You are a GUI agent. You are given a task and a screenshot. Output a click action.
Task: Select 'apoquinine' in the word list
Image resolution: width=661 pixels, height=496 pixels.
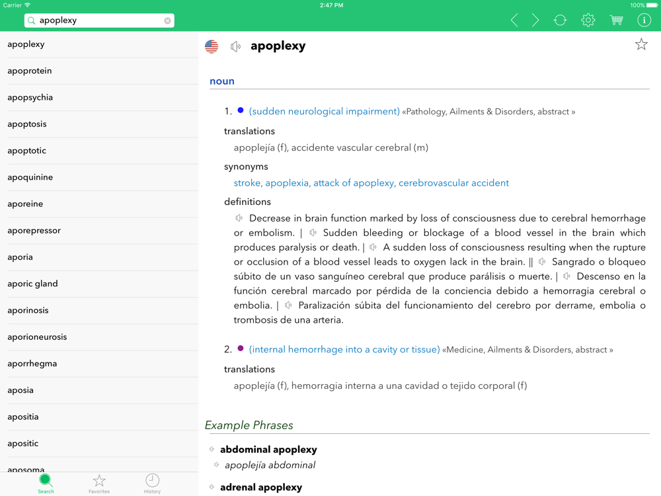(x=99, y=177)
